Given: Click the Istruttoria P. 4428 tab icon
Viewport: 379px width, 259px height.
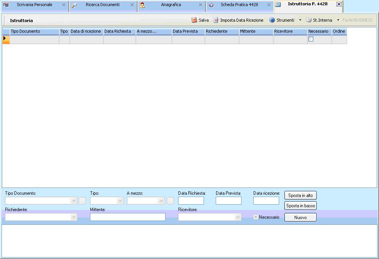Looking at the screenshot, I should (278, 4).
